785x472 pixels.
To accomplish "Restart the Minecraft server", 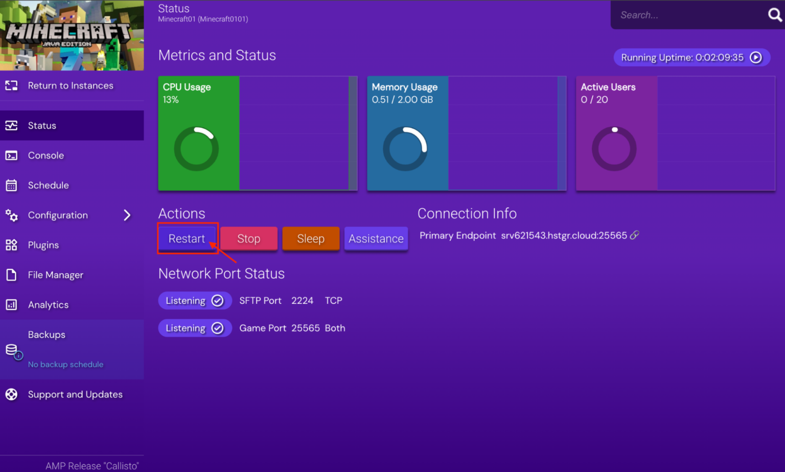I will 187,238.
